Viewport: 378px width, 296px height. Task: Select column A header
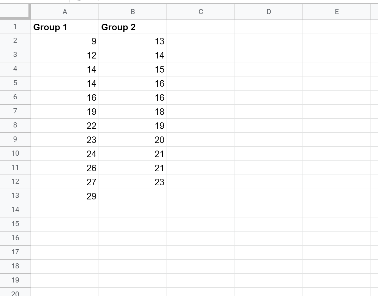65,12
